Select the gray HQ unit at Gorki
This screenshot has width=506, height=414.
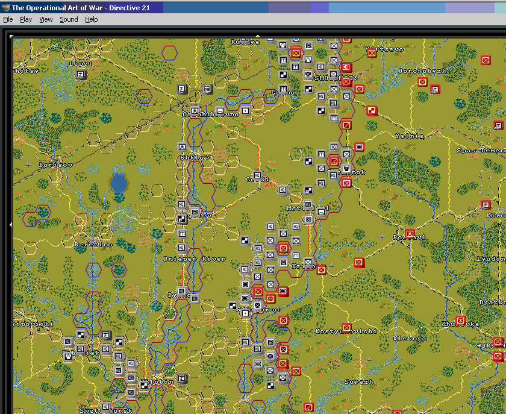(258, 175)
